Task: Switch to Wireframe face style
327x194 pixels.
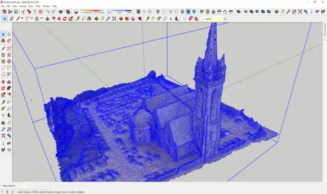Action: coord(171,11)
